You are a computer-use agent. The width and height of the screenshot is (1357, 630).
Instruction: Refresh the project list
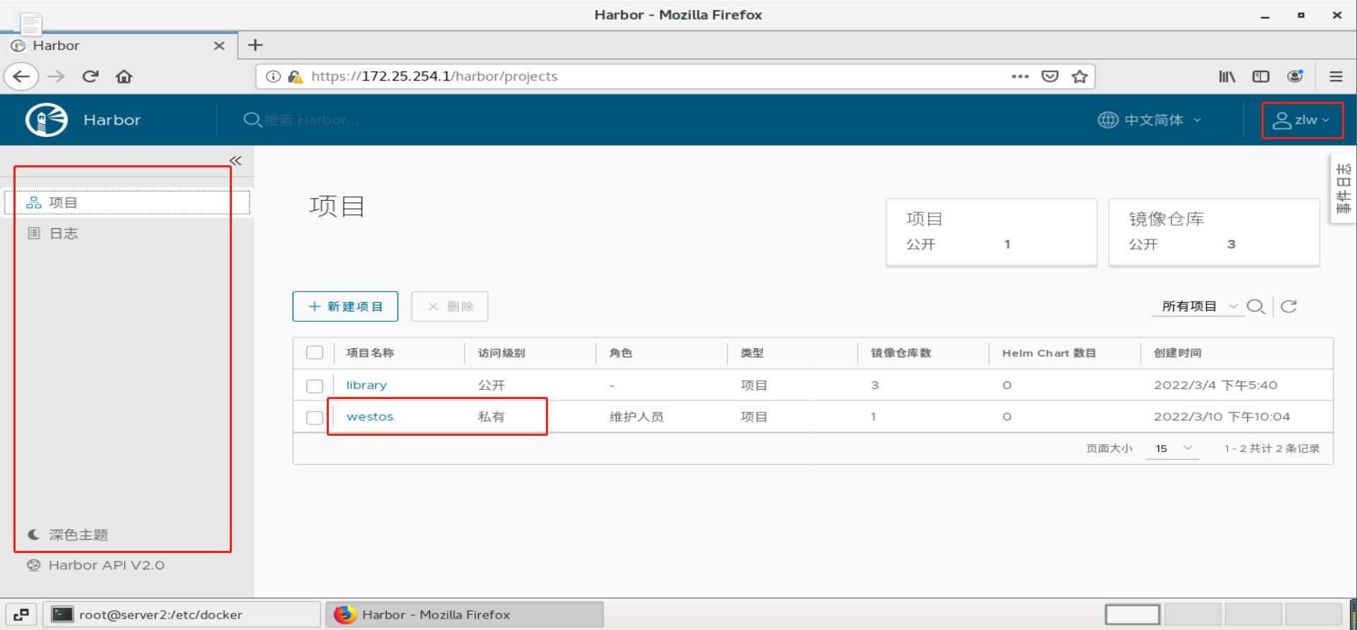pyautogui.click(x=1289, y=307)
